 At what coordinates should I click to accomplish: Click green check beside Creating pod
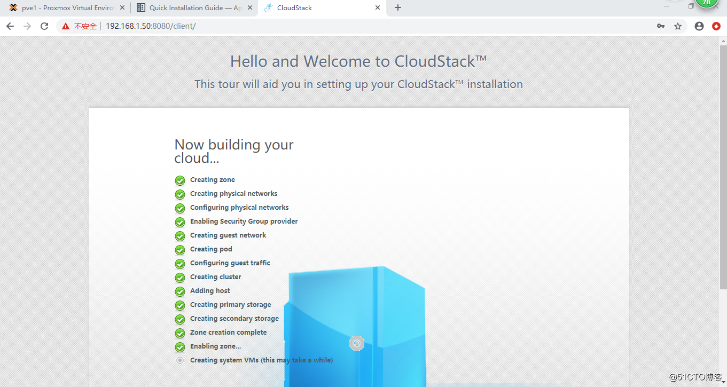(x=180, y=250)
